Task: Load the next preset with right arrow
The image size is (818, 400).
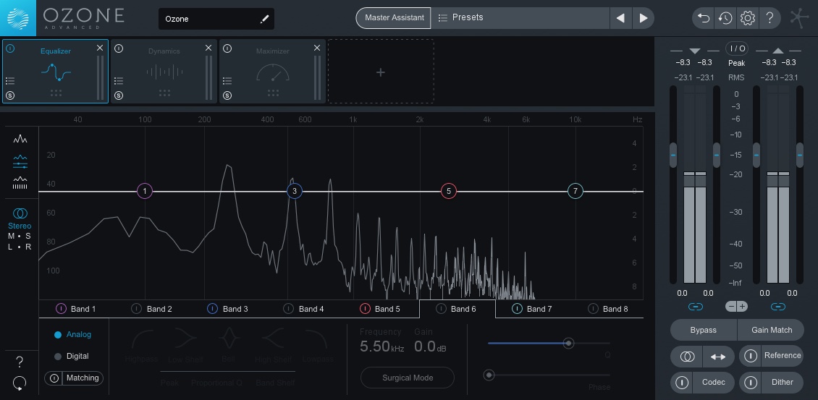Action: coord(644,18)
